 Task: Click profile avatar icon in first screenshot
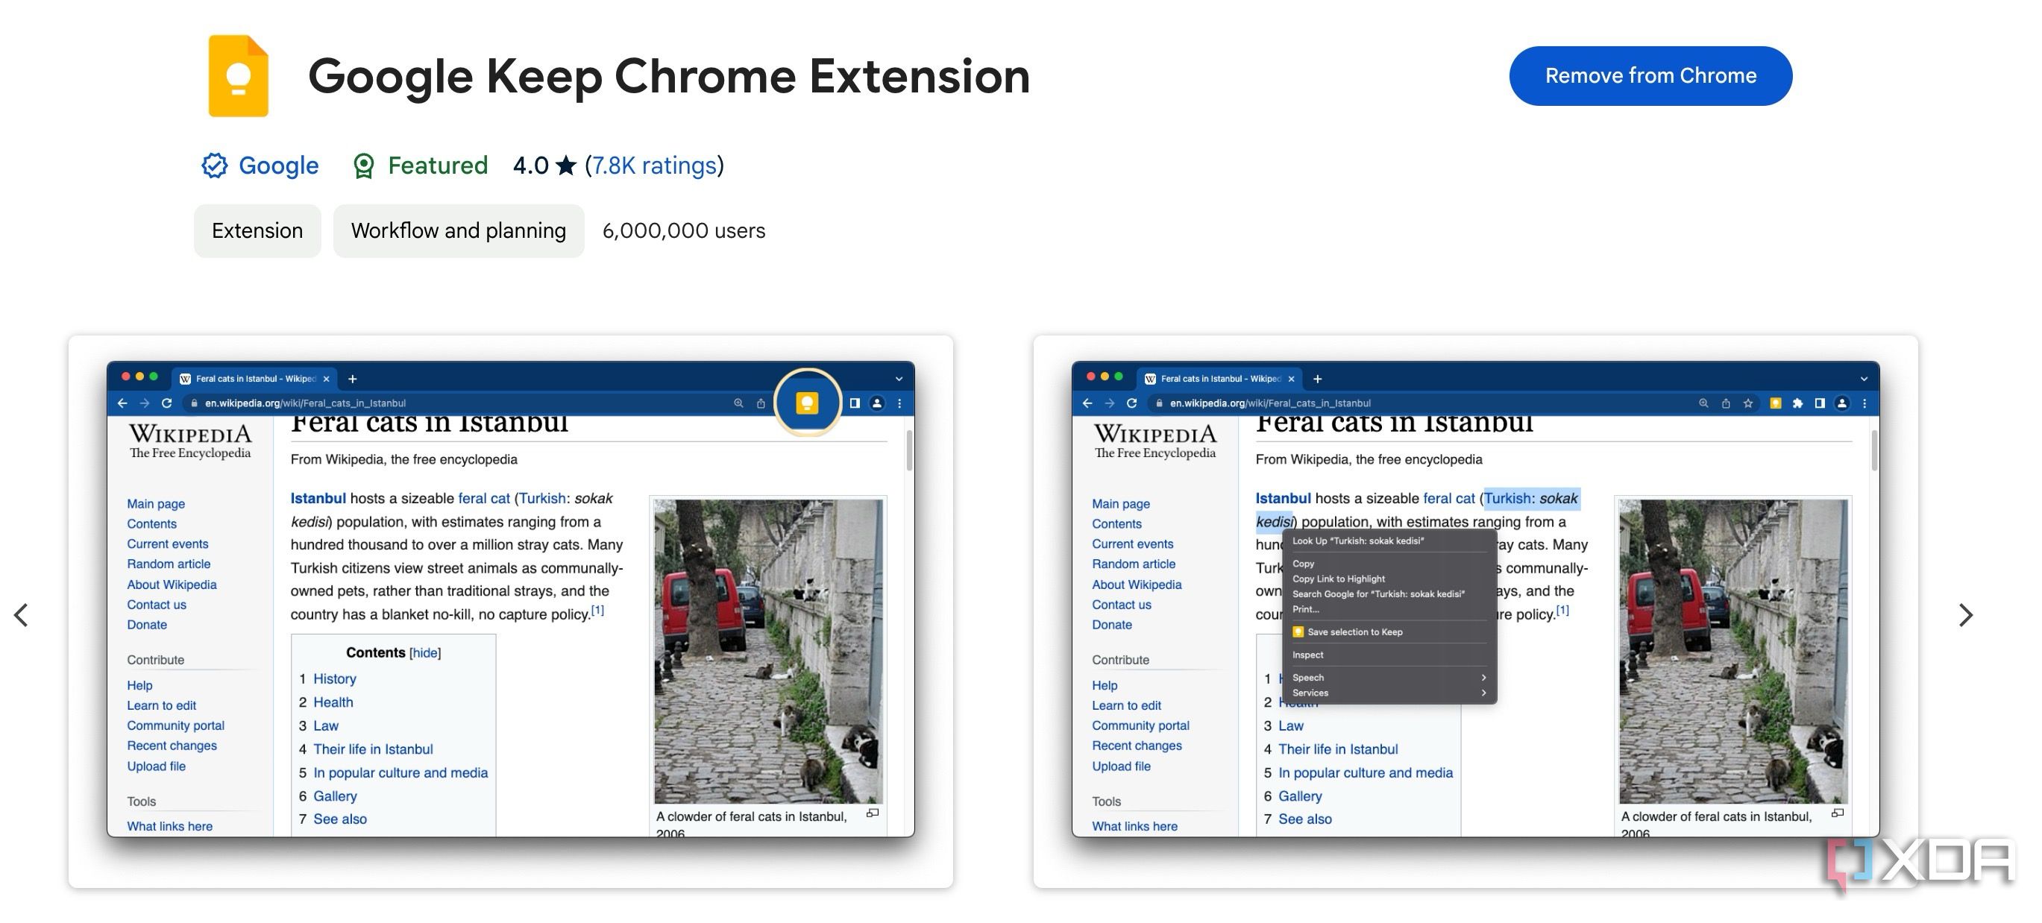[877, 403]
